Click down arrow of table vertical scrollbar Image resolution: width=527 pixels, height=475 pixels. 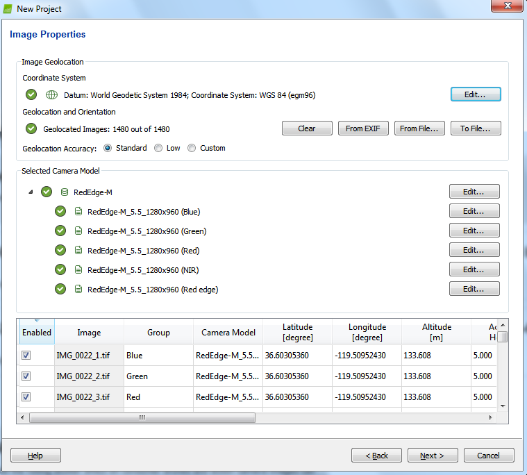coord(503,406)
